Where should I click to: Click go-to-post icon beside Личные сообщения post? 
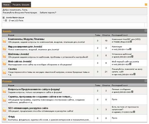[x=132, y=92]
